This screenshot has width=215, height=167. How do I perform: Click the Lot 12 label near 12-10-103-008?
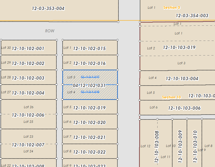(x=146, y=146)
